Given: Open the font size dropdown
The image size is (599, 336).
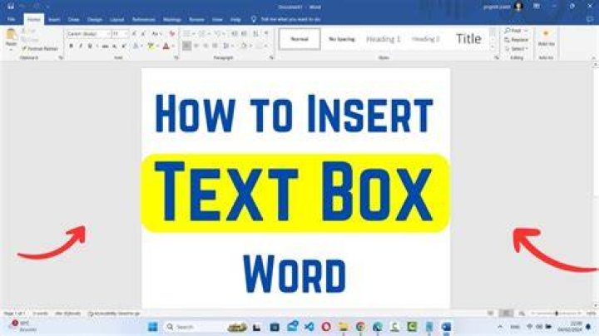Looking at the screenshot, I should (x=126, y=34).
